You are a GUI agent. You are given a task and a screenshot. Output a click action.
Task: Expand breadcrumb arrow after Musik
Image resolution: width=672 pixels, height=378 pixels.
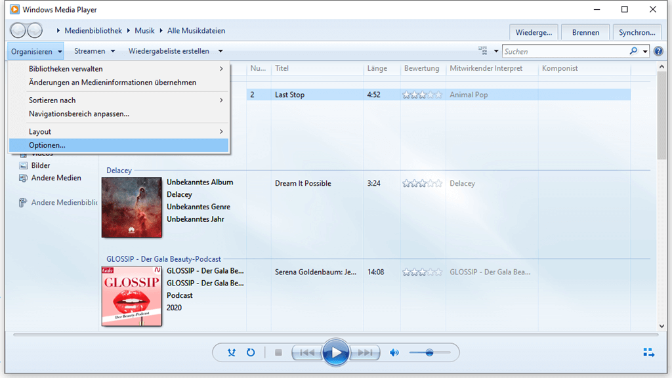click(x=161, y=31)
